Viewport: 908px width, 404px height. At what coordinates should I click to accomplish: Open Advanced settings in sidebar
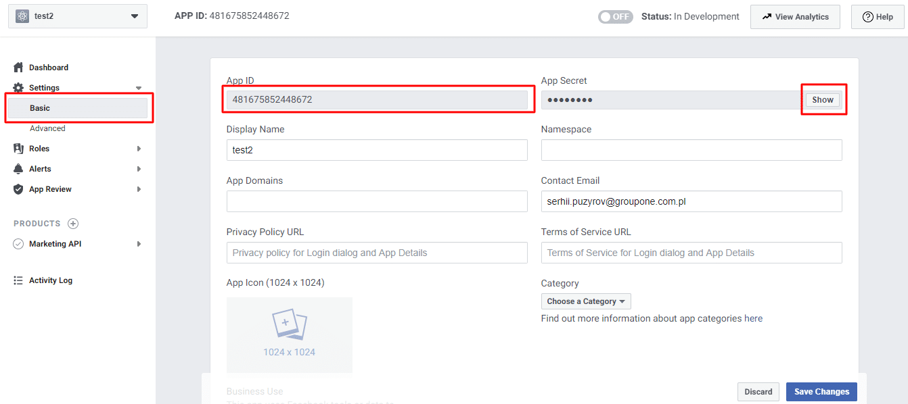[x=47, y=128]
